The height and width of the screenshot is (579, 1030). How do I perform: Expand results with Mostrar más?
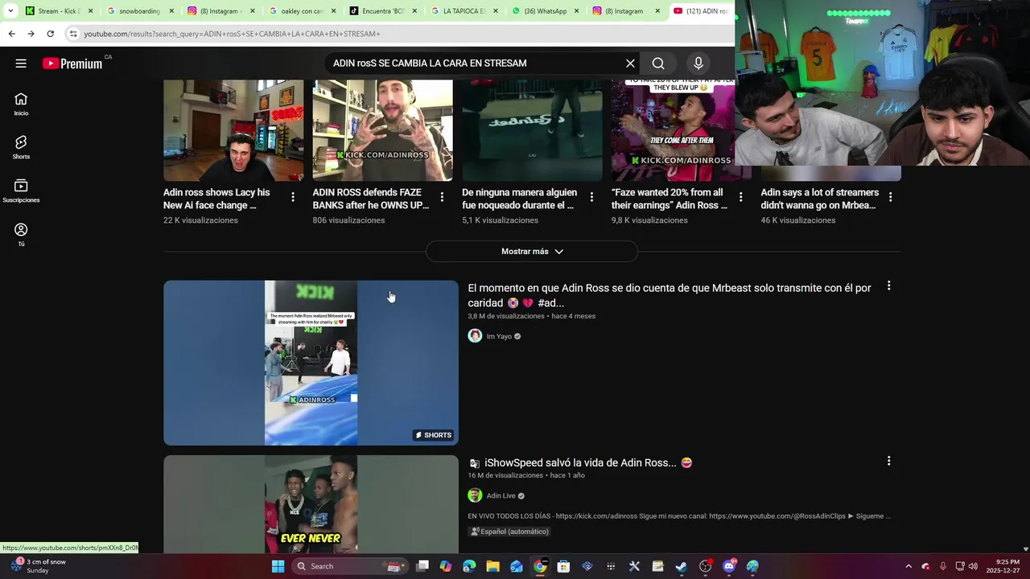pyautogui.click(x=532, y=252)
